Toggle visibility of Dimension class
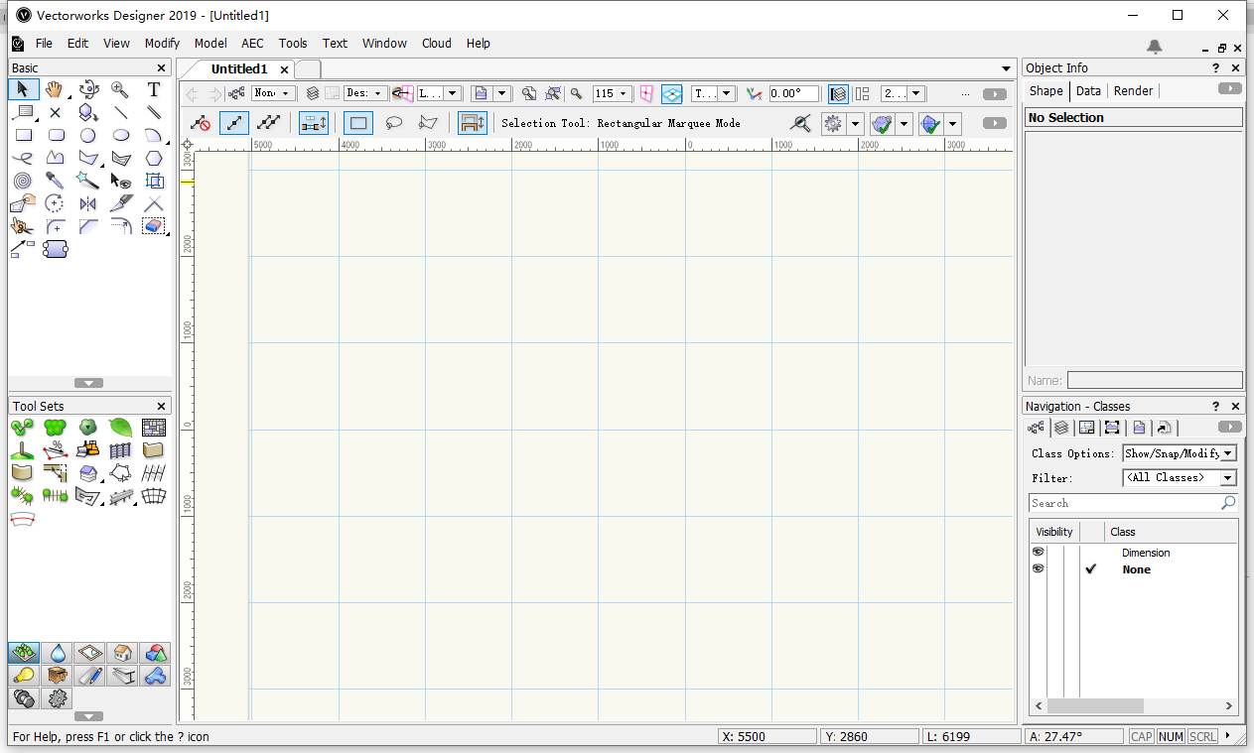 click(1039, 553)
